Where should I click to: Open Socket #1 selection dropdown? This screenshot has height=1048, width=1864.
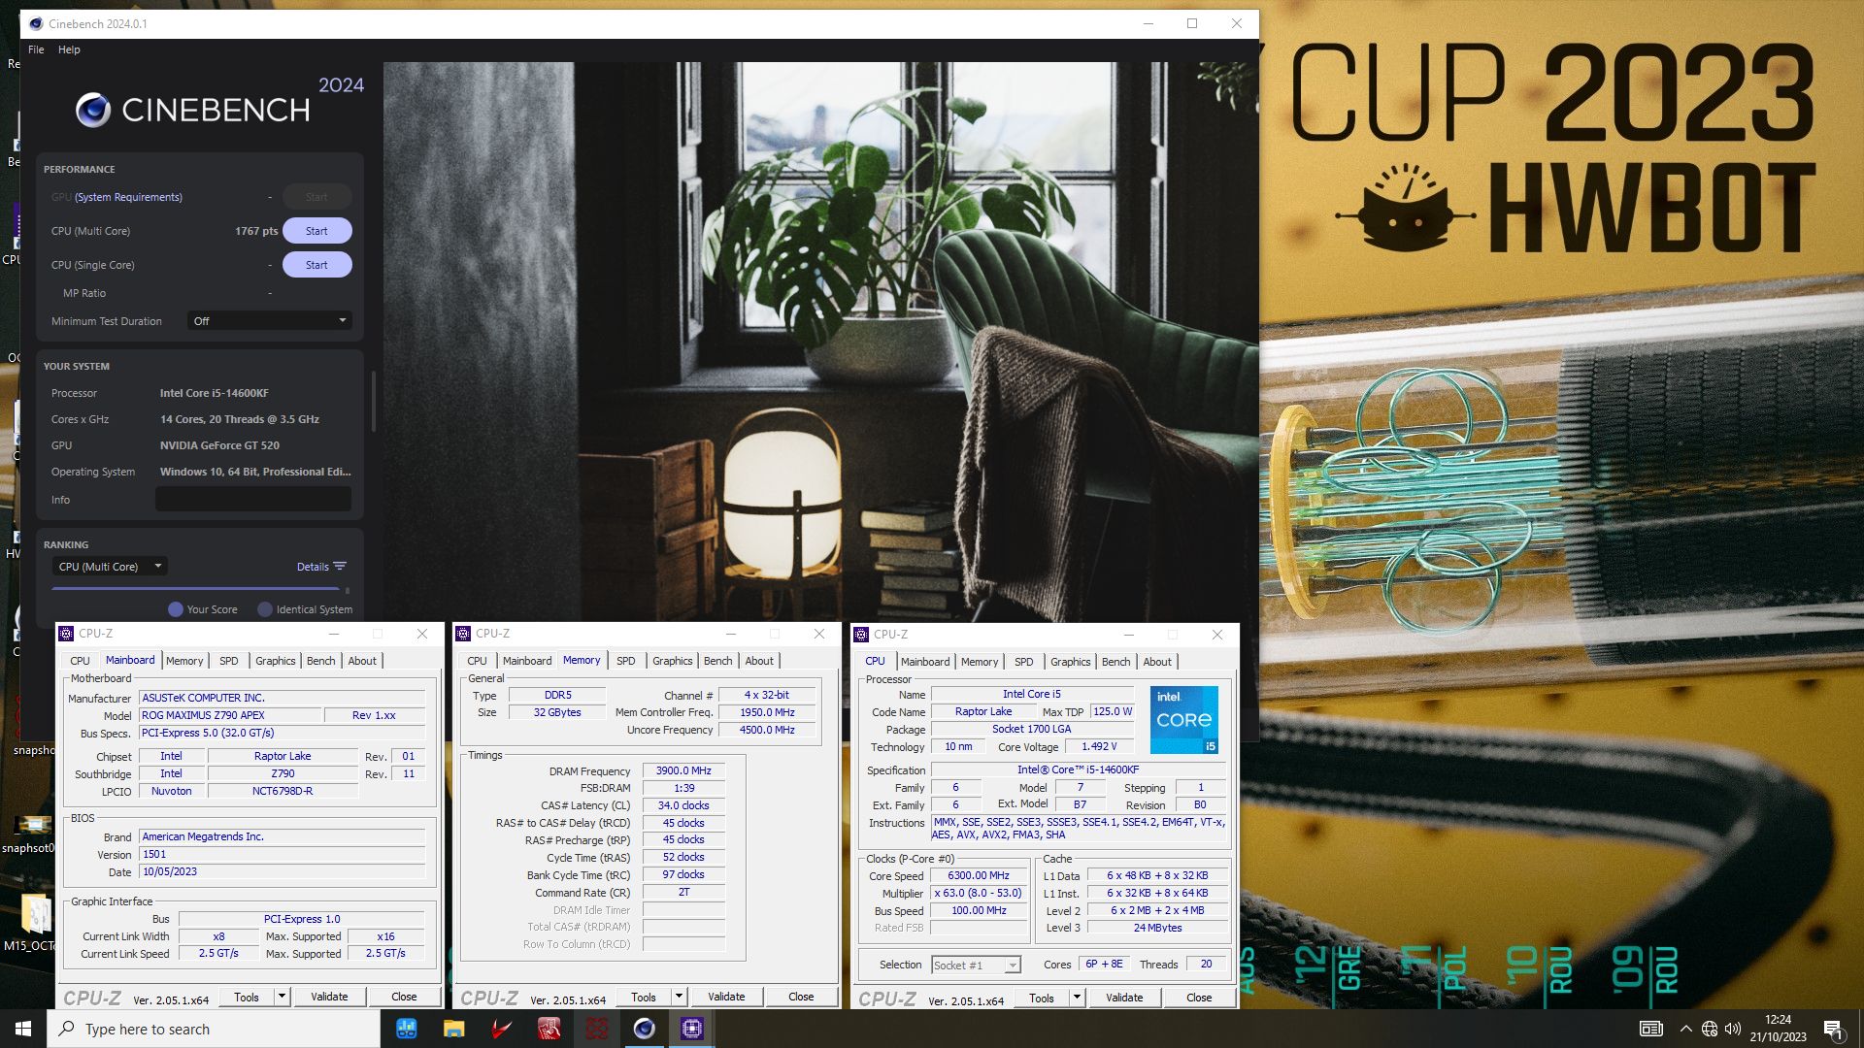(x=976, y=965)
